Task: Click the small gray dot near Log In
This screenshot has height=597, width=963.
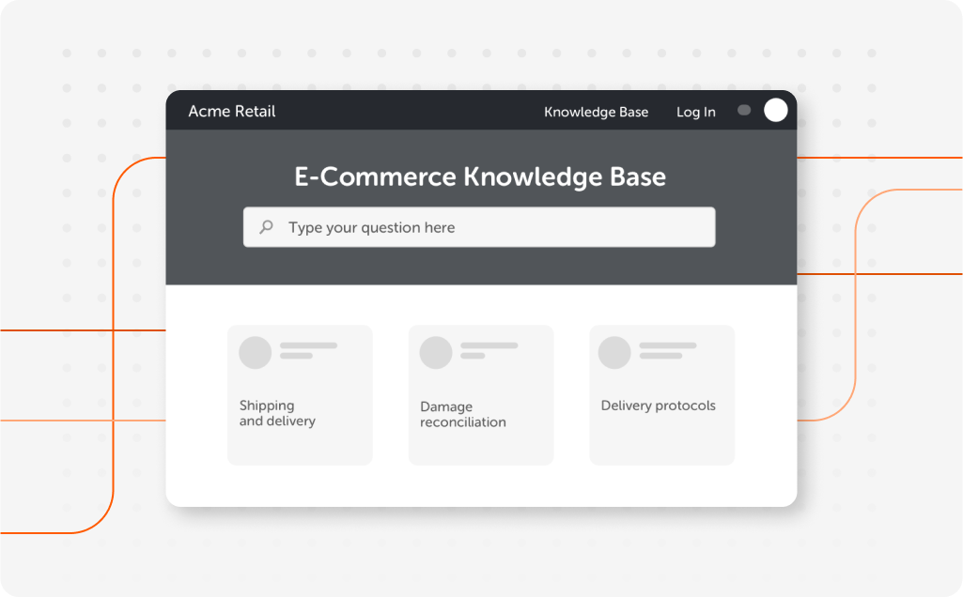Action: tap(744, 110)
